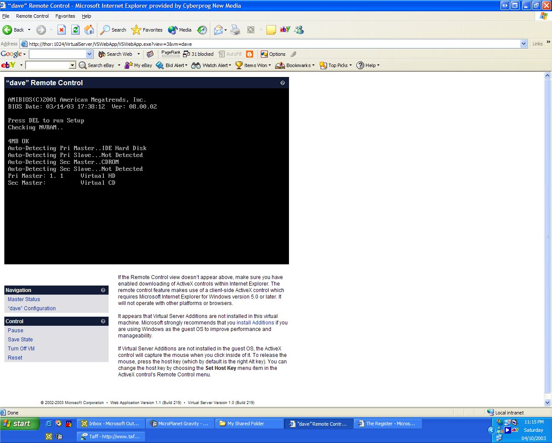
Task: Follow the install Additions link
Action: [x=255, y=323]
